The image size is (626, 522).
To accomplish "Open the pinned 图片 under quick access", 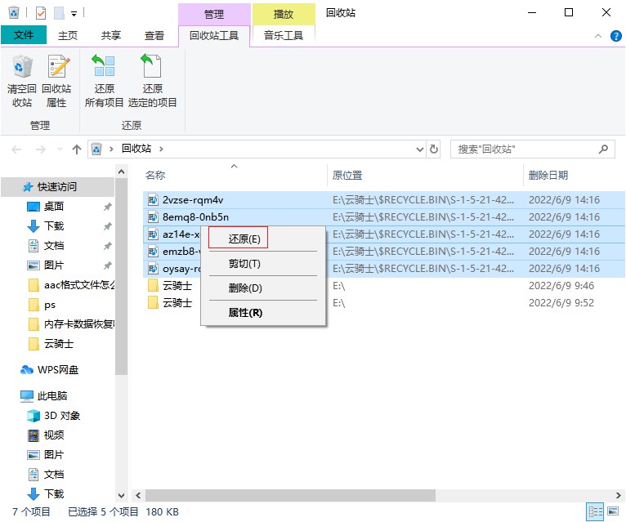I will (x=53, y=265).
